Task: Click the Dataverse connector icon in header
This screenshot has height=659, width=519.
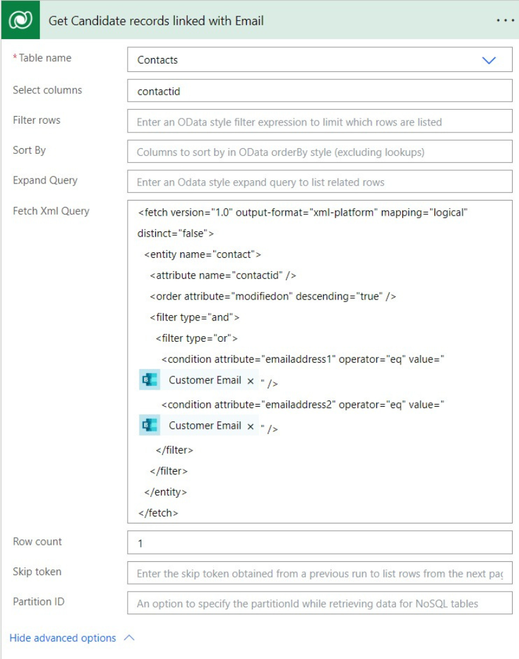Action: click(x=20, y=20)
